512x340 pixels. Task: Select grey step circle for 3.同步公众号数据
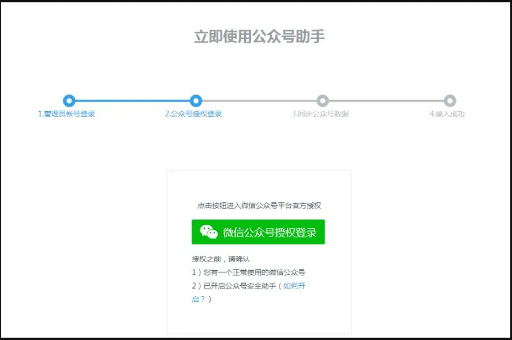[x=323, y=101]
